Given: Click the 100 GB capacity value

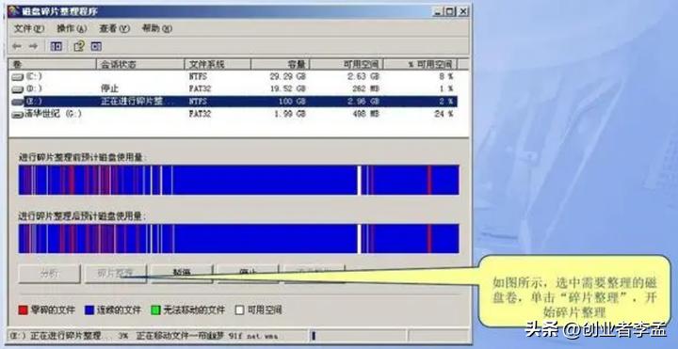Looking at the screenshot, I should (292, 102).
